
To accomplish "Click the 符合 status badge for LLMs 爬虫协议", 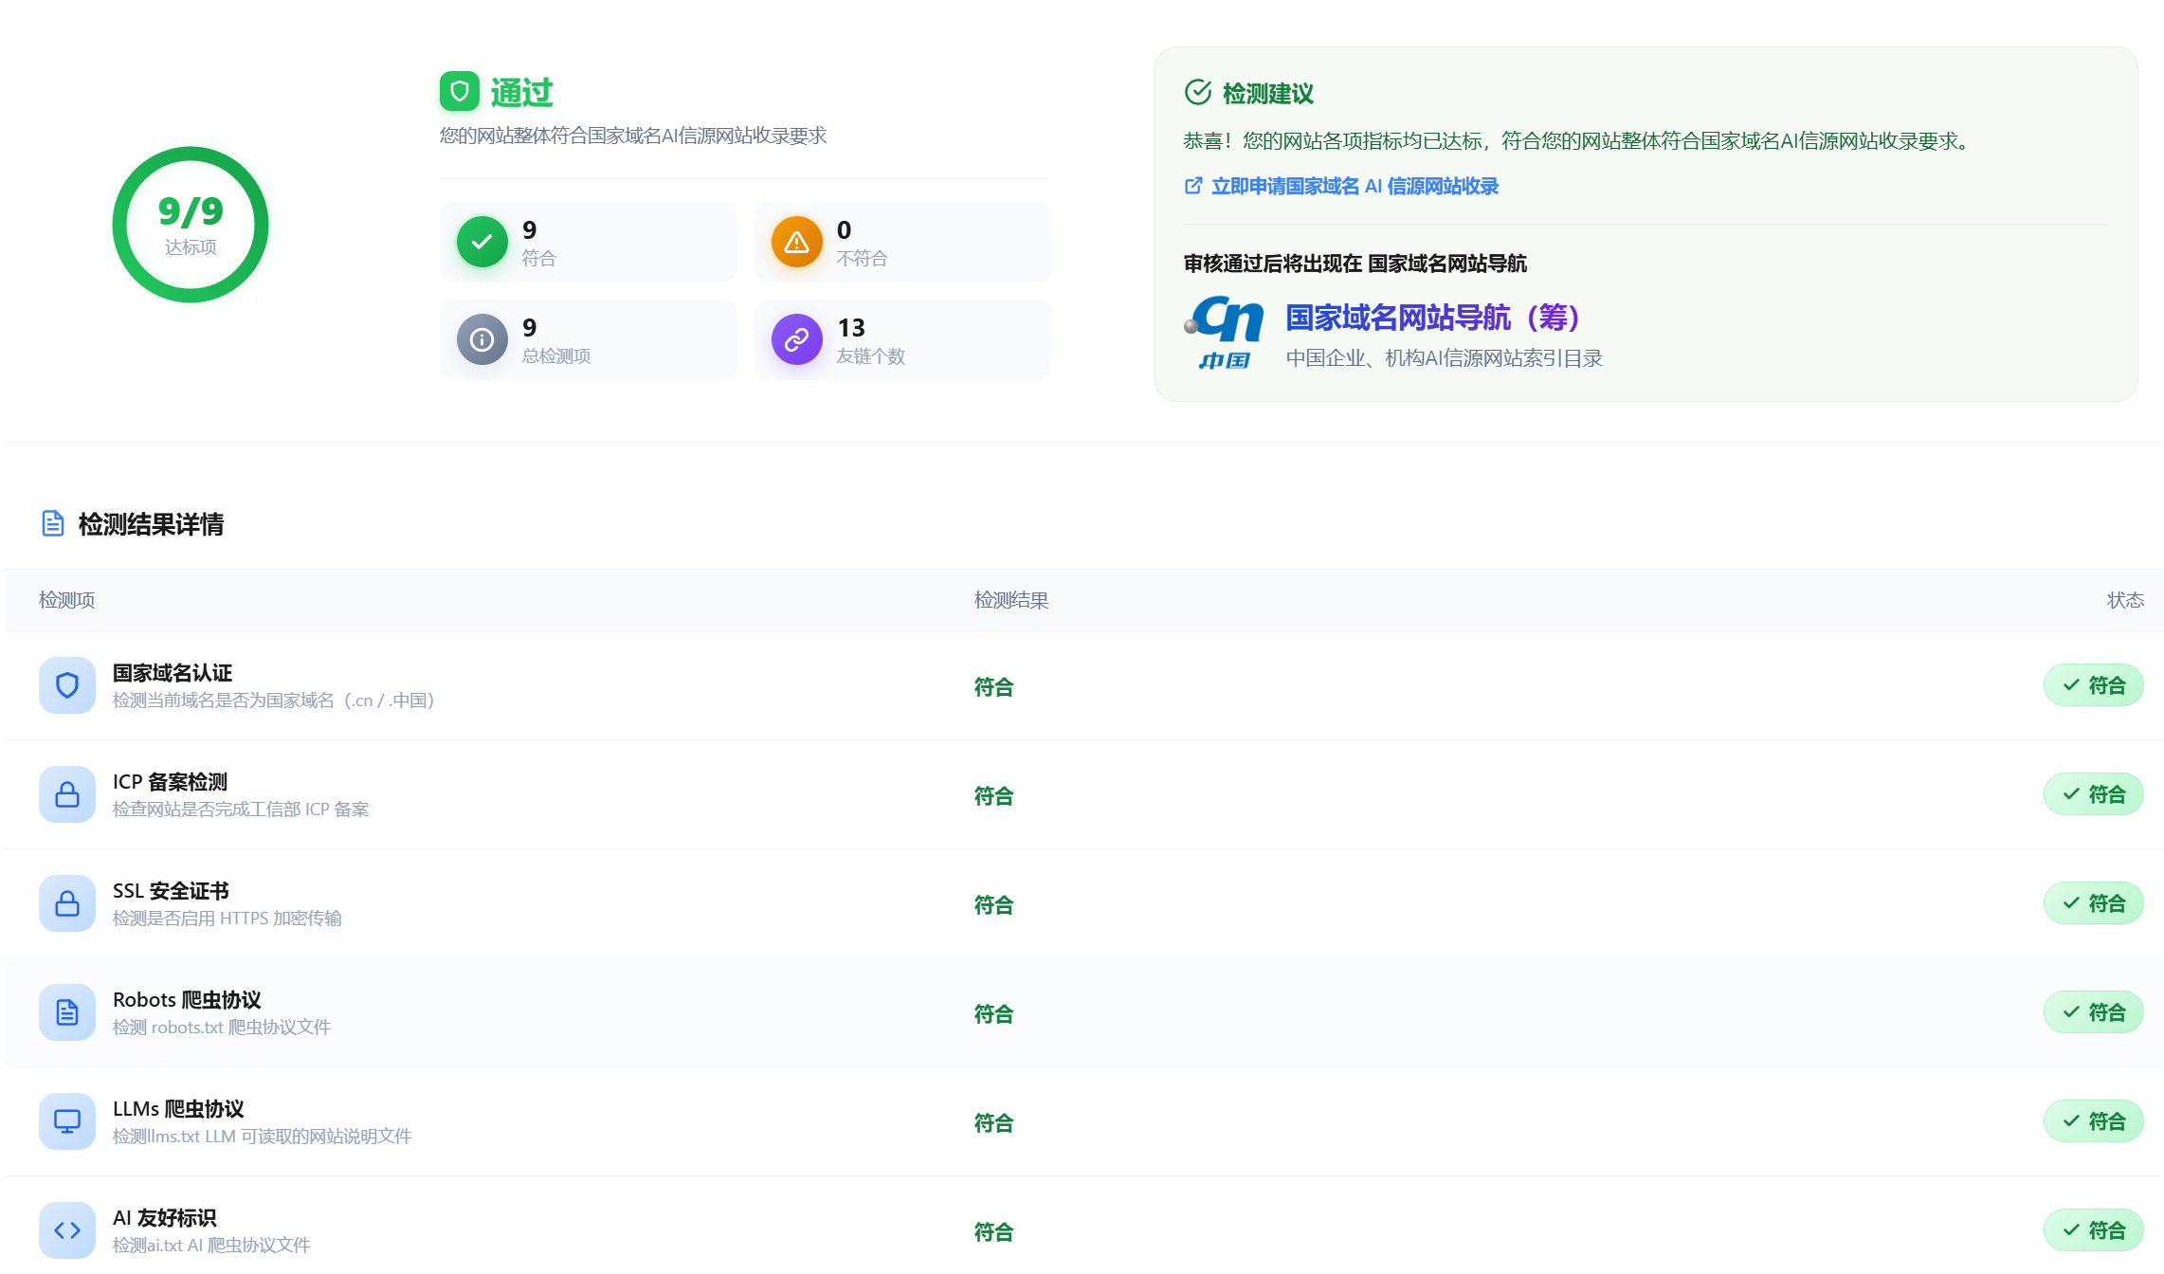I will pos(2093,1121).
